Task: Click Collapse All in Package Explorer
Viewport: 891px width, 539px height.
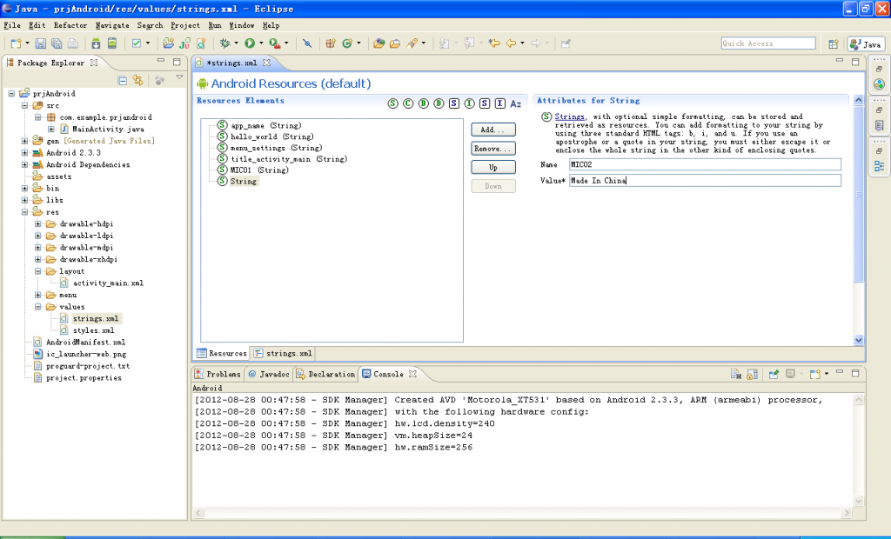Action: [122, 81]
